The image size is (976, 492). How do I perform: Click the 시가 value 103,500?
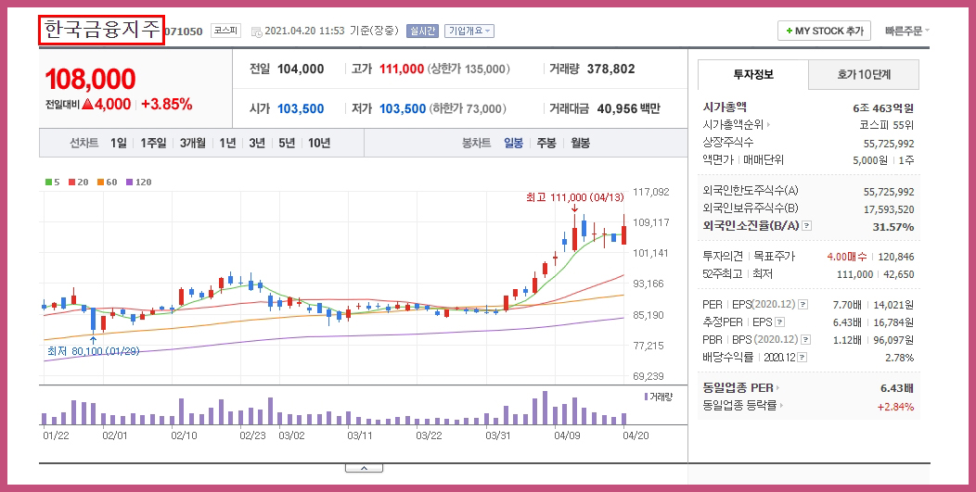pyautogui.click(x=301, y=108)
